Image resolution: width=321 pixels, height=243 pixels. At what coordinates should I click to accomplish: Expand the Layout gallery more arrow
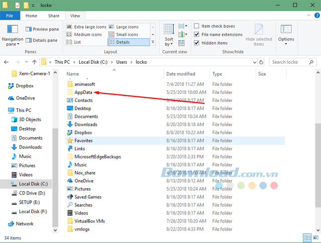coord(152,43)
